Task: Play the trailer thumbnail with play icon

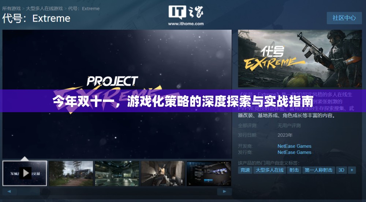Action: (x=25, y=173)
